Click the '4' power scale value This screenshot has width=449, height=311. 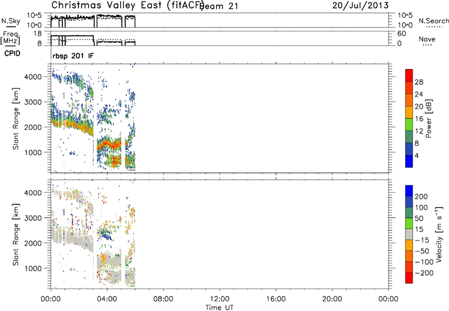point(416,155)
